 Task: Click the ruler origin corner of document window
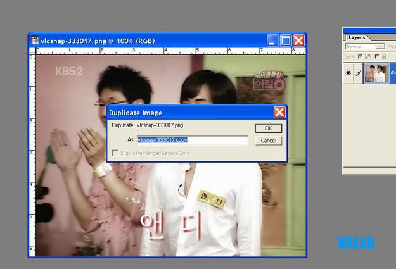tap(32, 51)
